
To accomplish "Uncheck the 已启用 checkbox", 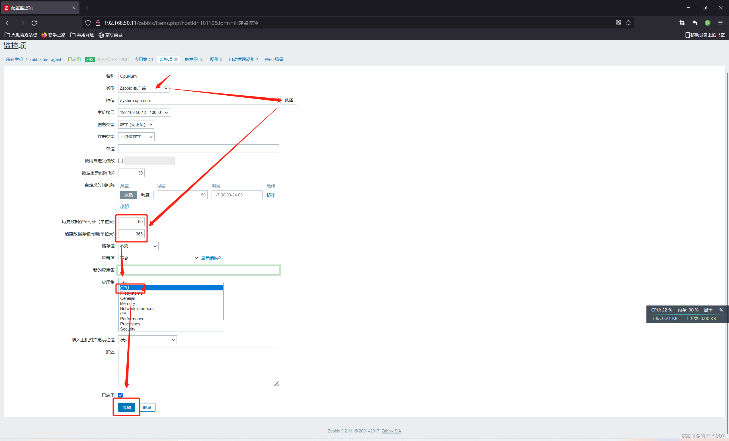I will tap(120, 395).
